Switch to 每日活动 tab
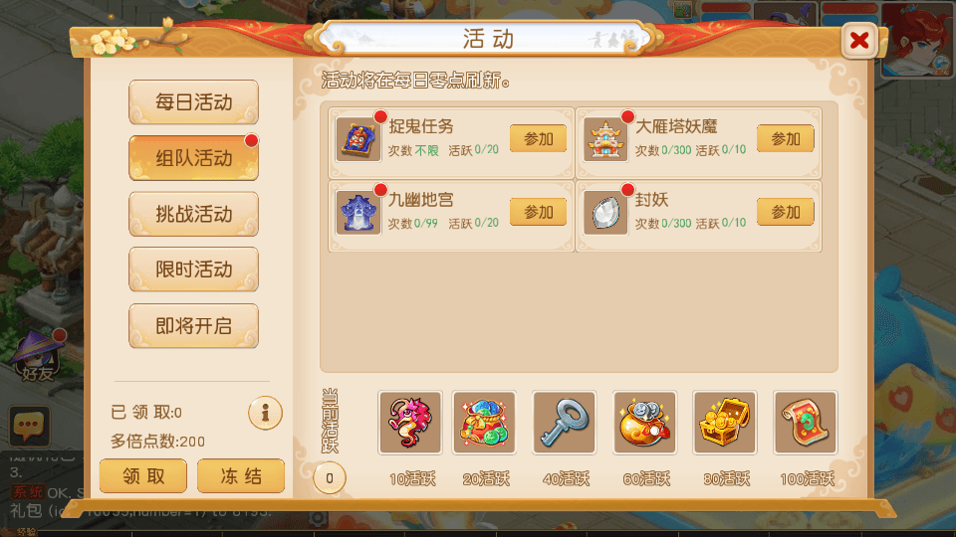Image resolution: width=956 pixels, height=537 pixels. (x=193, y=102)
